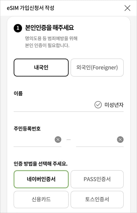
Task: Click the step 1 number badge
Action: pos(18,28)
